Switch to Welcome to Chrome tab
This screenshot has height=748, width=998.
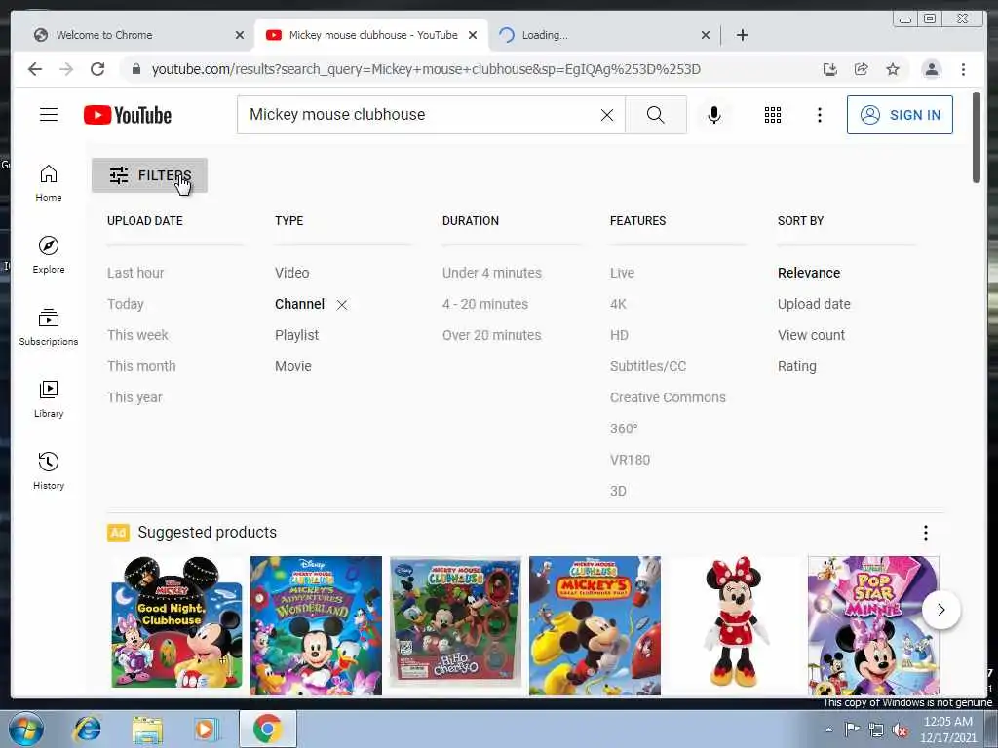click(135, 35)
